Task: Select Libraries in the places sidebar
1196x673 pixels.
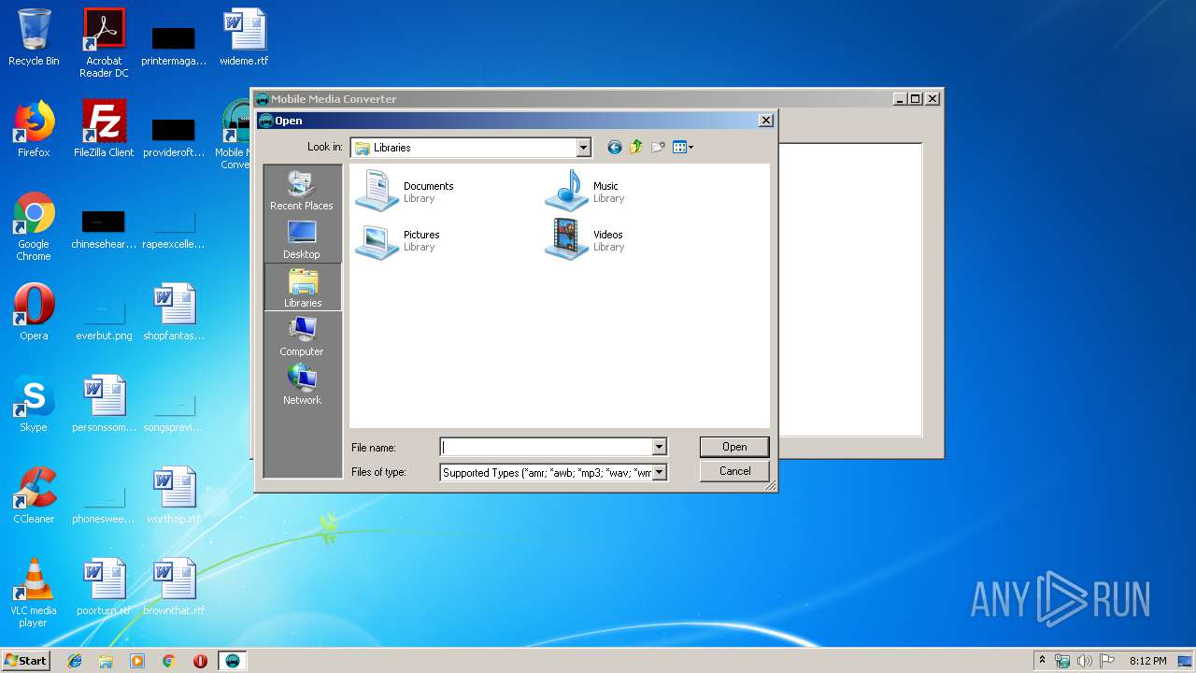Action: coord(302,287)
